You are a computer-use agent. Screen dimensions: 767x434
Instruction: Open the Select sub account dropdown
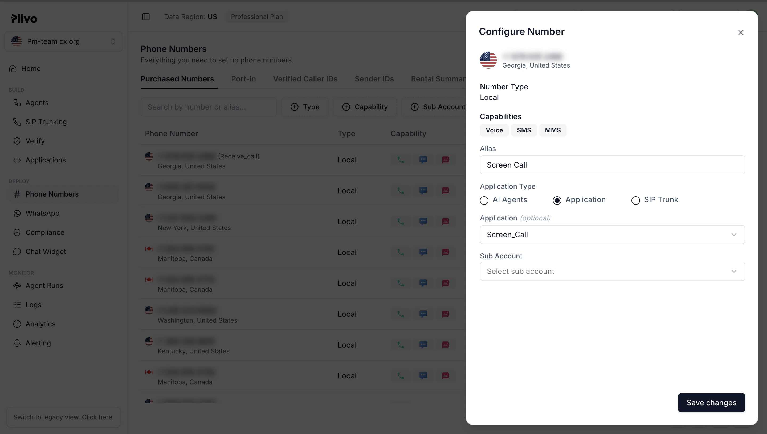612,271
